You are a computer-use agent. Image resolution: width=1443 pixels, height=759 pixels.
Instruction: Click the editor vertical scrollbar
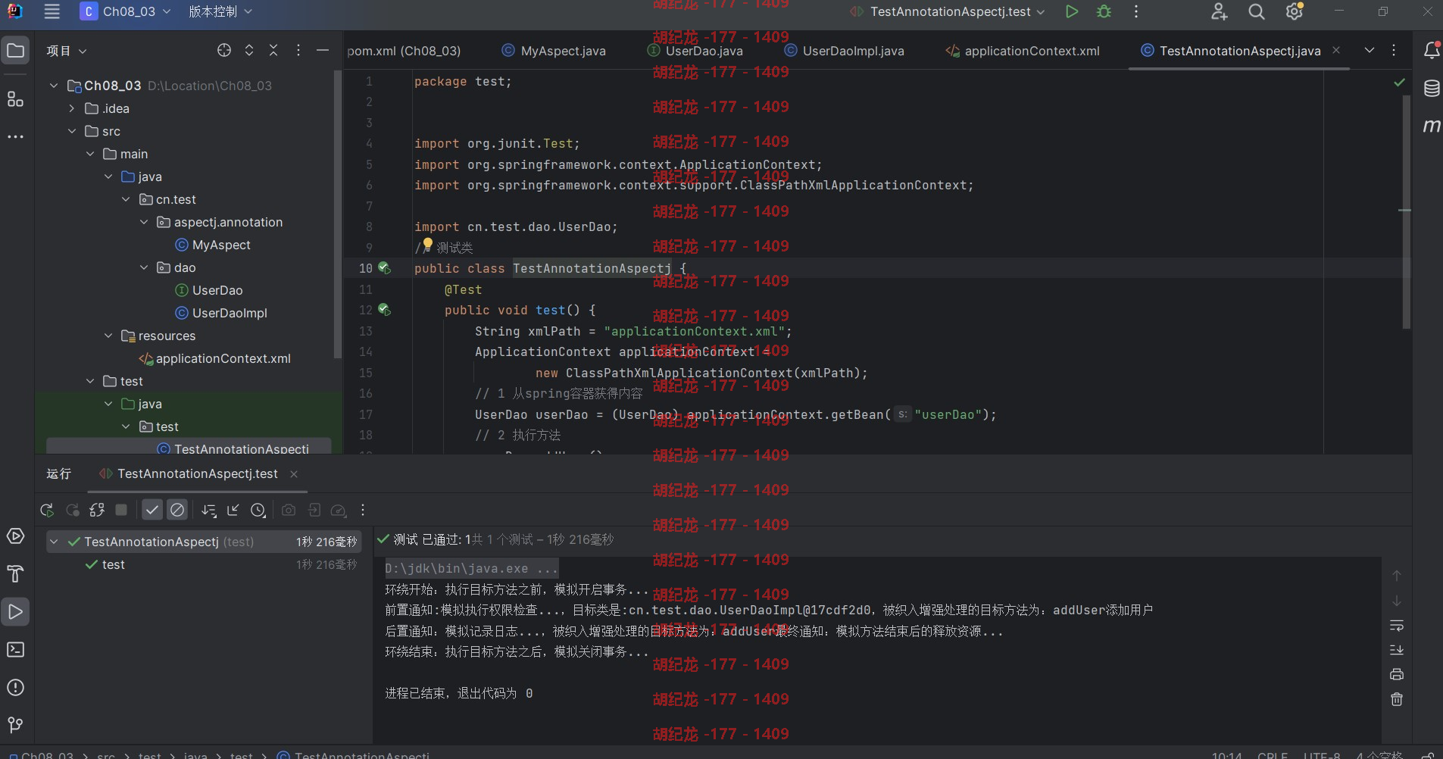1406,212
